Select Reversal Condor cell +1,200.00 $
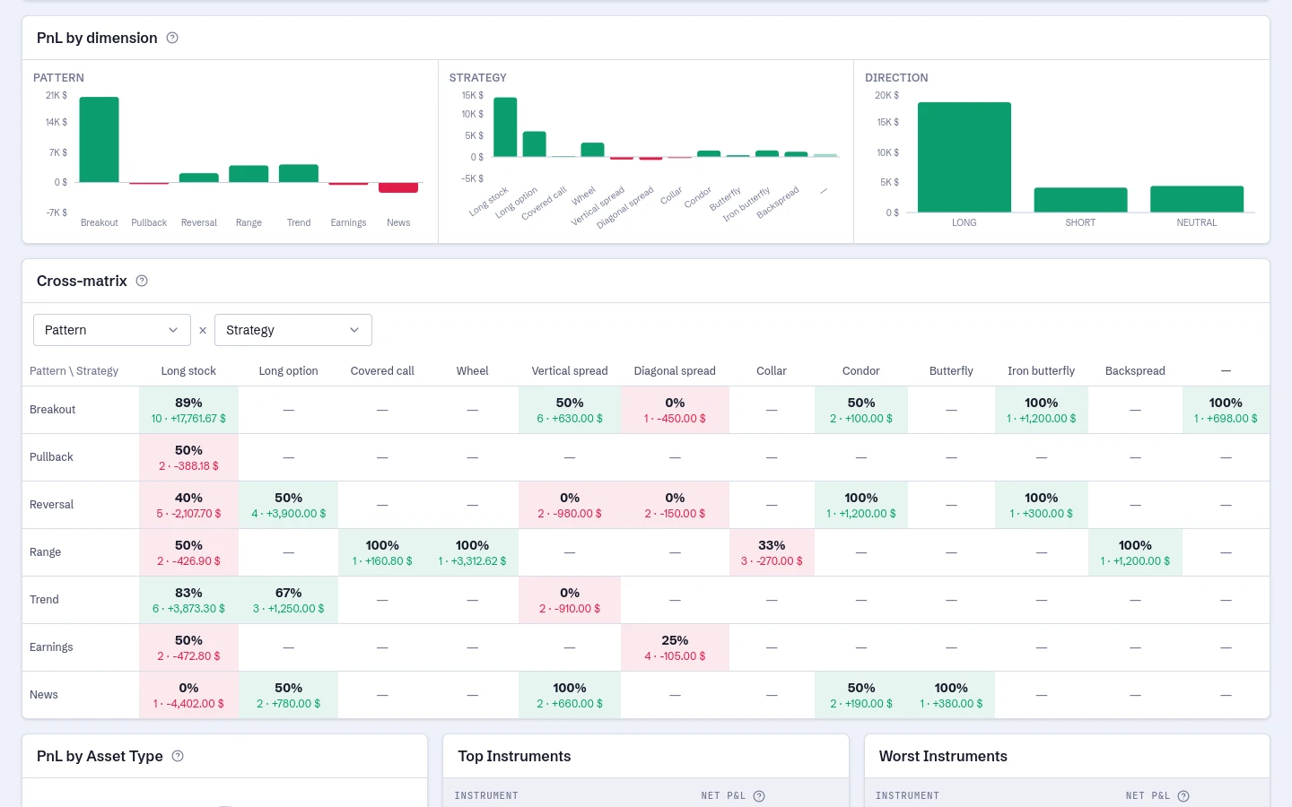Screen dimensions: 1292x807 pos(861,505)
